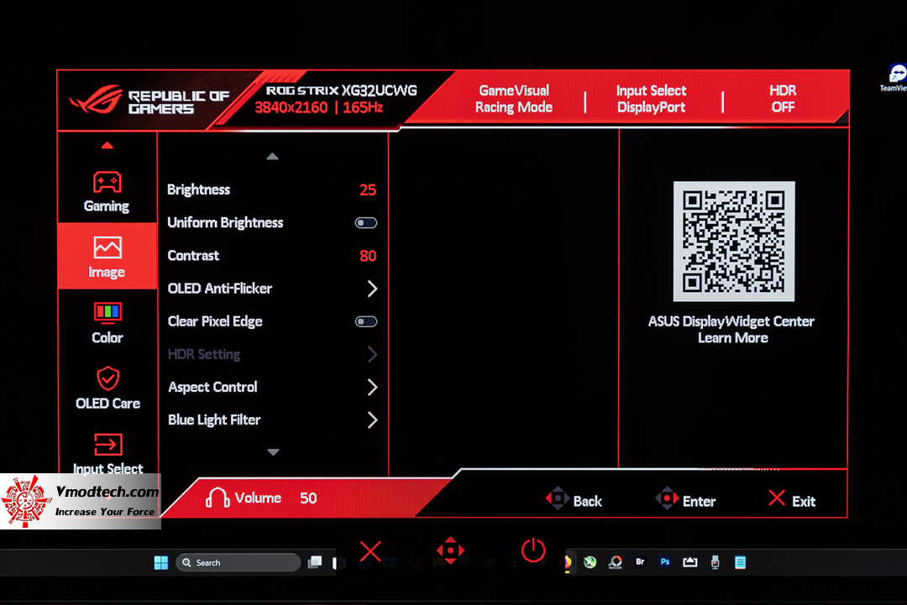907x605 pixels.
Task: Click ASUS DisplayWidget Center Learn More
Action: (731, 330)
